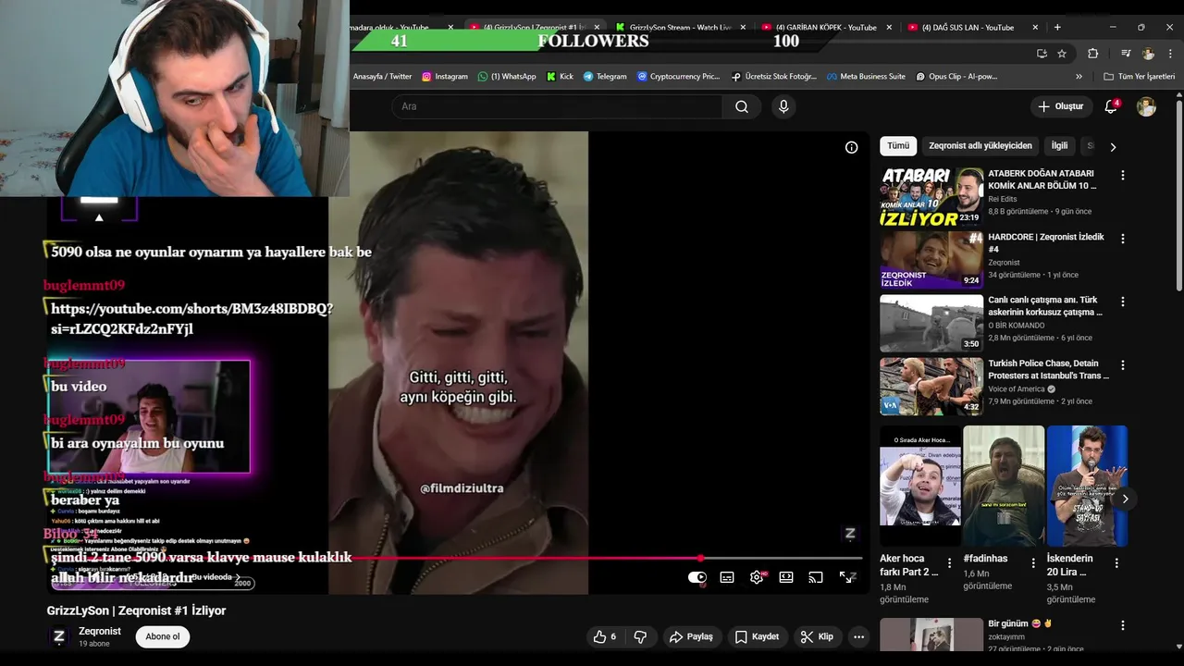Image resolution: width=1184 pixels, height=666 pixels.
Task: Open a new browser tab
Action: tap(1057, 27)
